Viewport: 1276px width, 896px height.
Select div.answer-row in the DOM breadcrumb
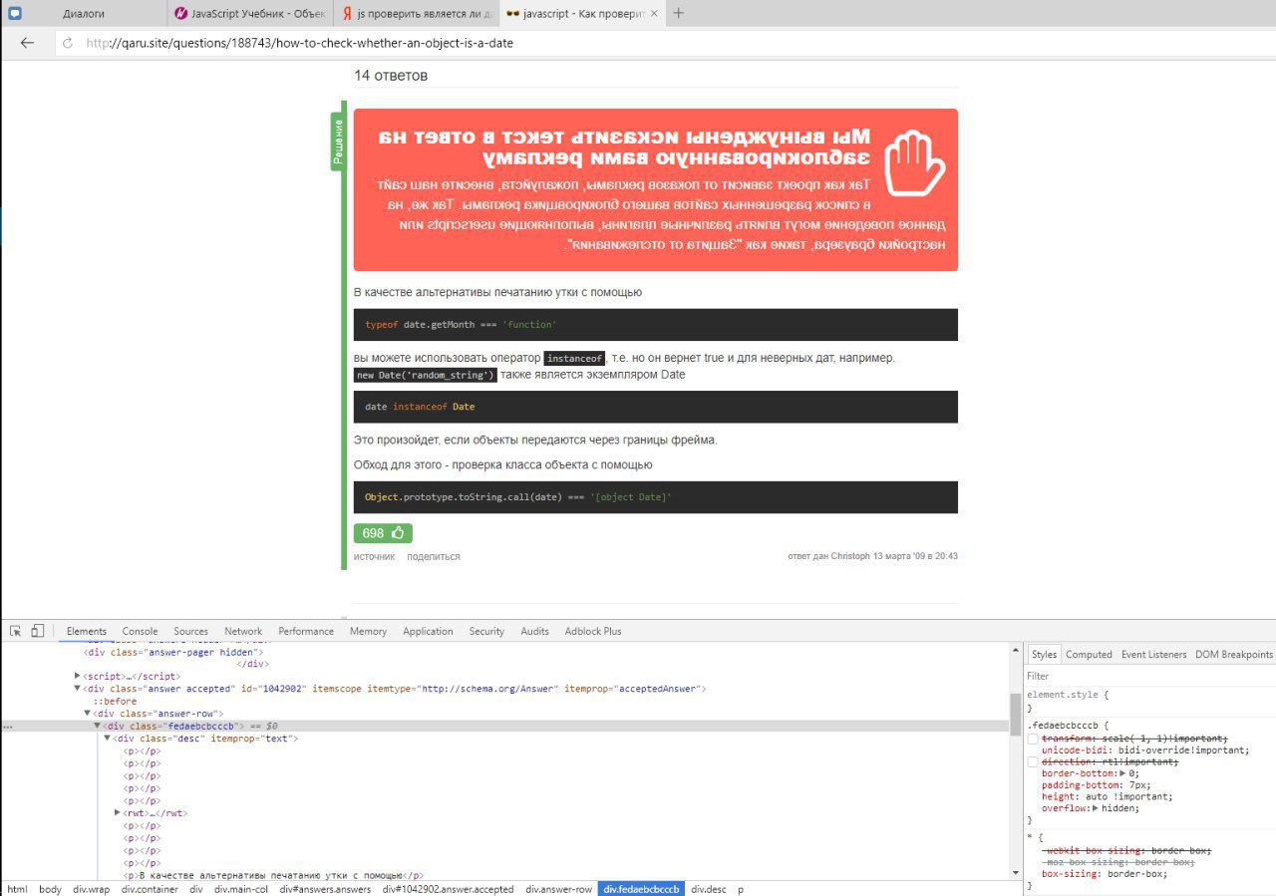coord(558,889)
